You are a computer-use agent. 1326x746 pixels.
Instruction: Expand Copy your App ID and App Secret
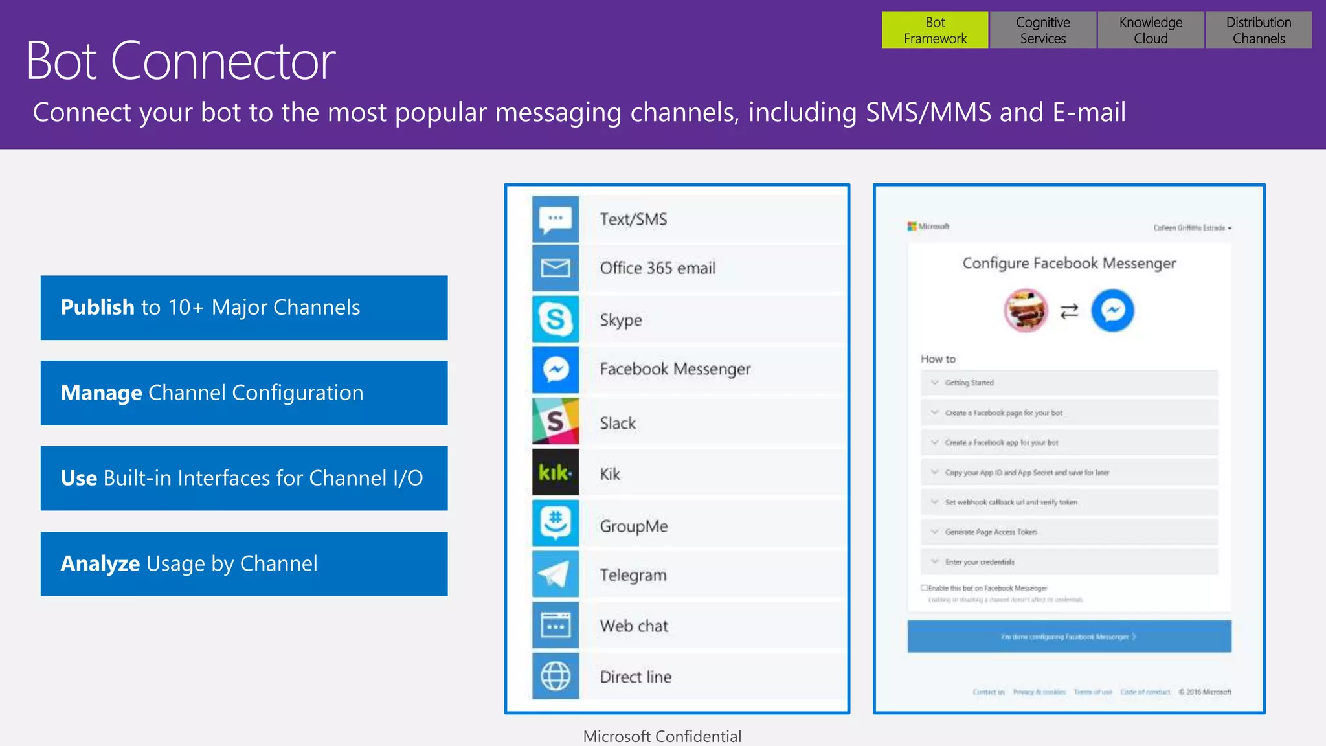tap(1069, 472)
